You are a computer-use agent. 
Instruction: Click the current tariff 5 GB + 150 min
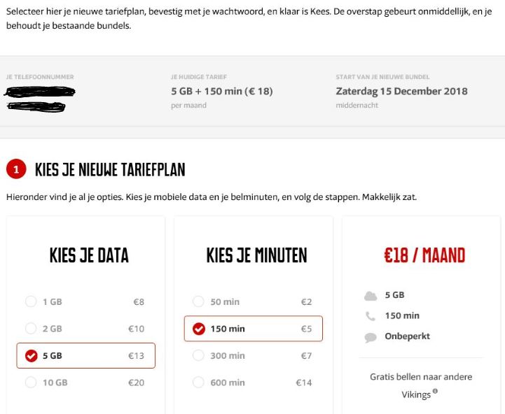221,92
